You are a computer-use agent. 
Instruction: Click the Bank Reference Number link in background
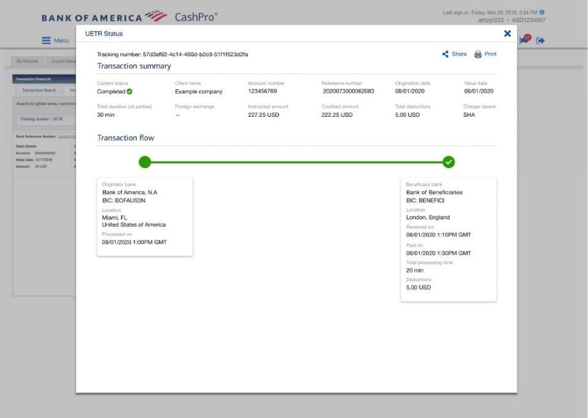pyautogui.click(x=67, y=136)
